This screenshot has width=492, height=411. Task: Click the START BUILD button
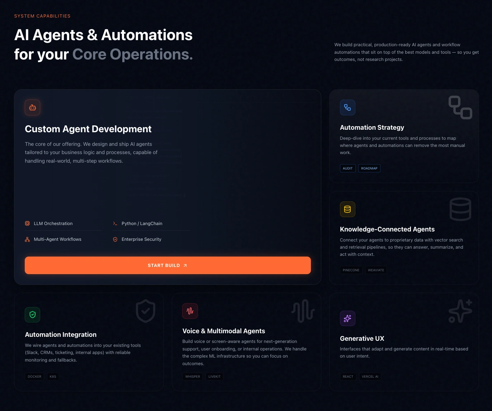168,266
